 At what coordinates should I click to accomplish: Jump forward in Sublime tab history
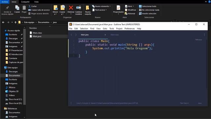[x=76, y=35]
